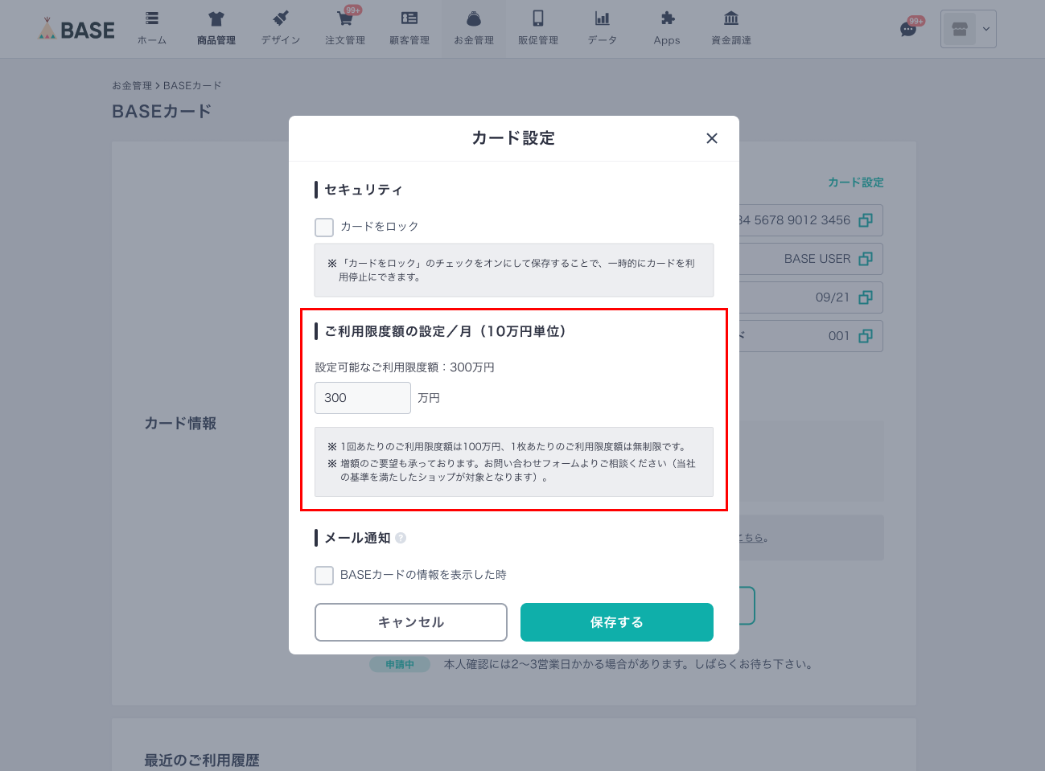Check BASEカードの情報を表示した時 checkbox
The image size is (1045, 771).
324,575
